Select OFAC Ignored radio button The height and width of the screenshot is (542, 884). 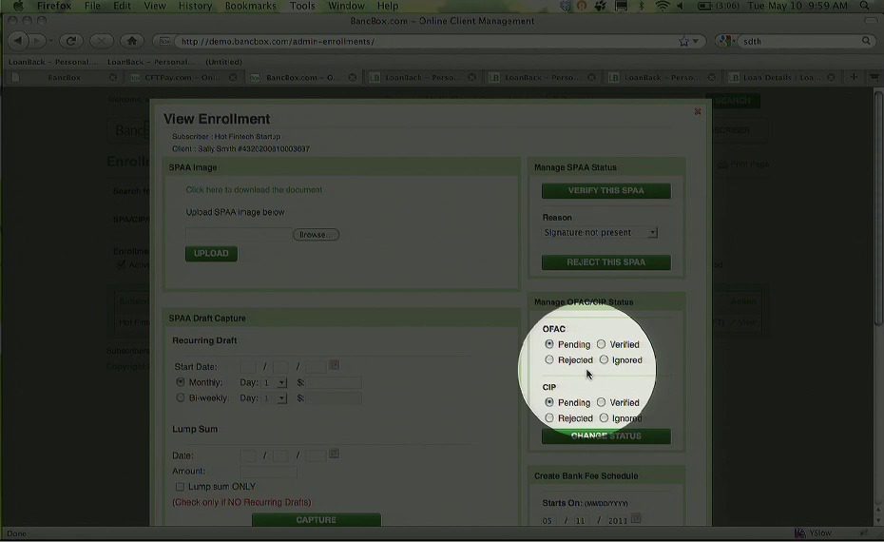tap(604, 359)
